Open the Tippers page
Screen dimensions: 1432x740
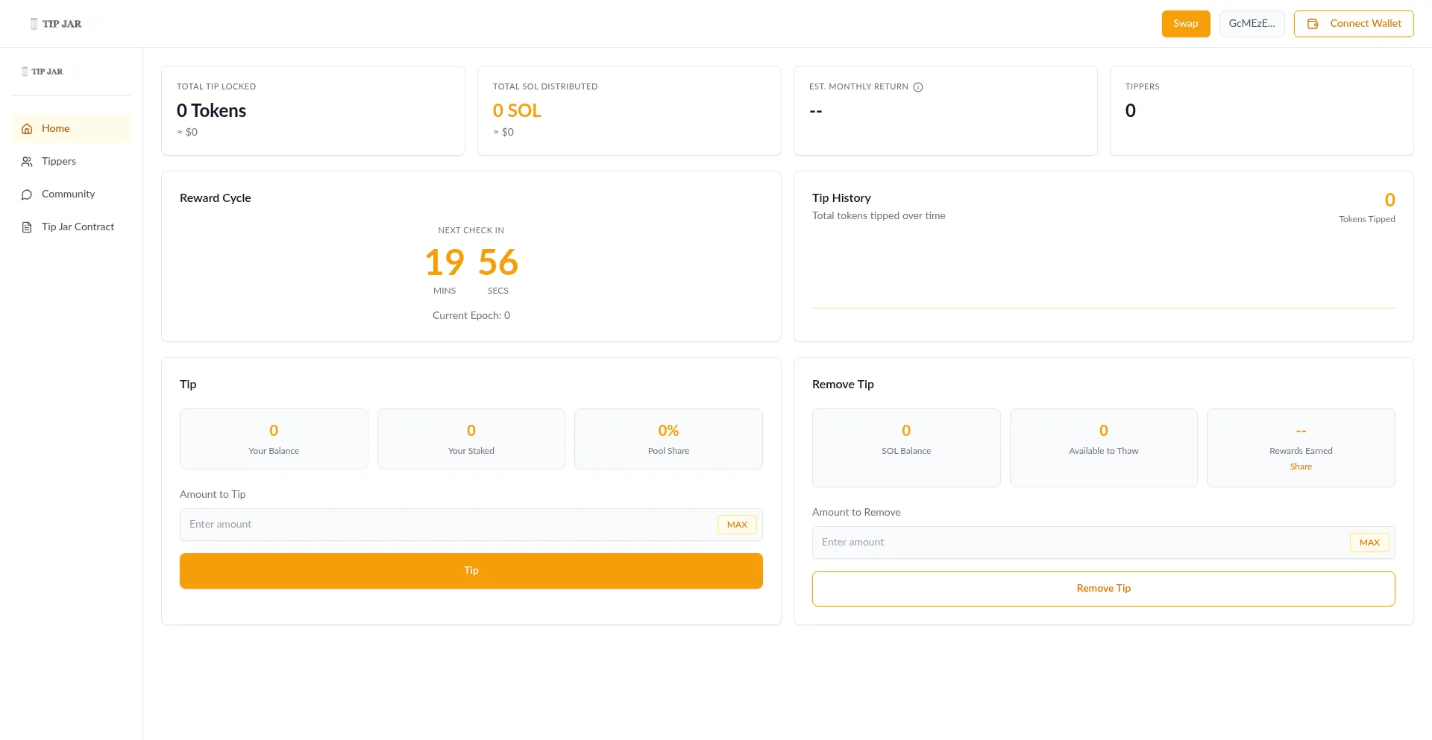pyautogui.click(x=59, y=162)
